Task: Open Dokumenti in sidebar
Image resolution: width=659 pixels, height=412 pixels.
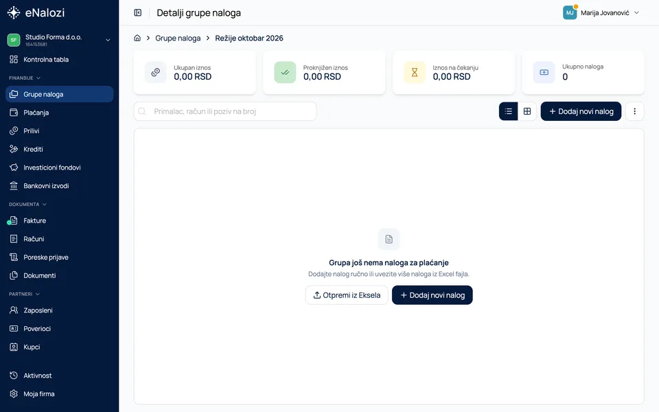Action: [x=59, y=275]
